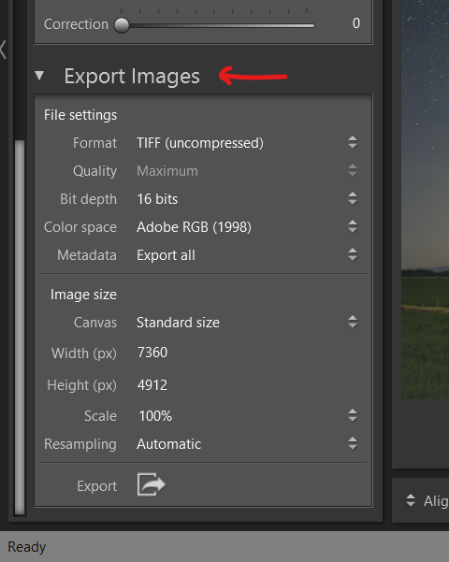Collapse the Export Images section triangle

pos(39,76)
